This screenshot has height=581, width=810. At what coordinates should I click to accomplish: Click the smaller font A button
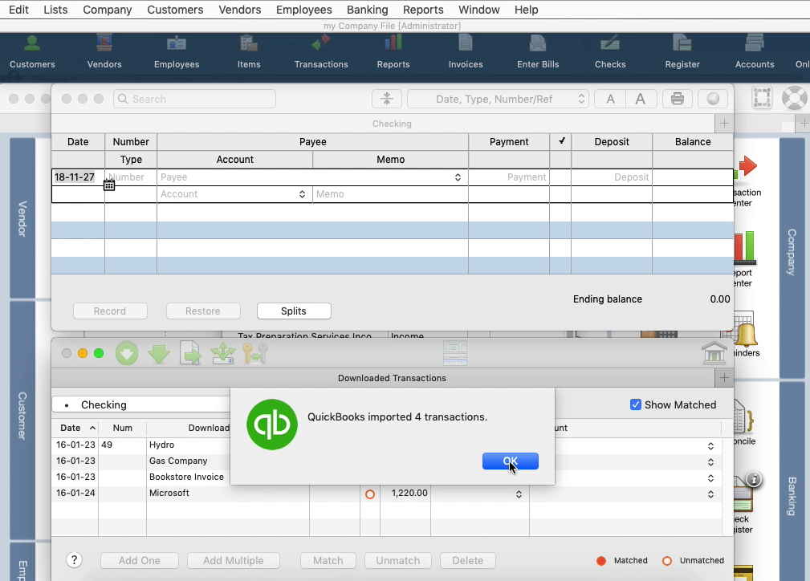pos(611,99)
